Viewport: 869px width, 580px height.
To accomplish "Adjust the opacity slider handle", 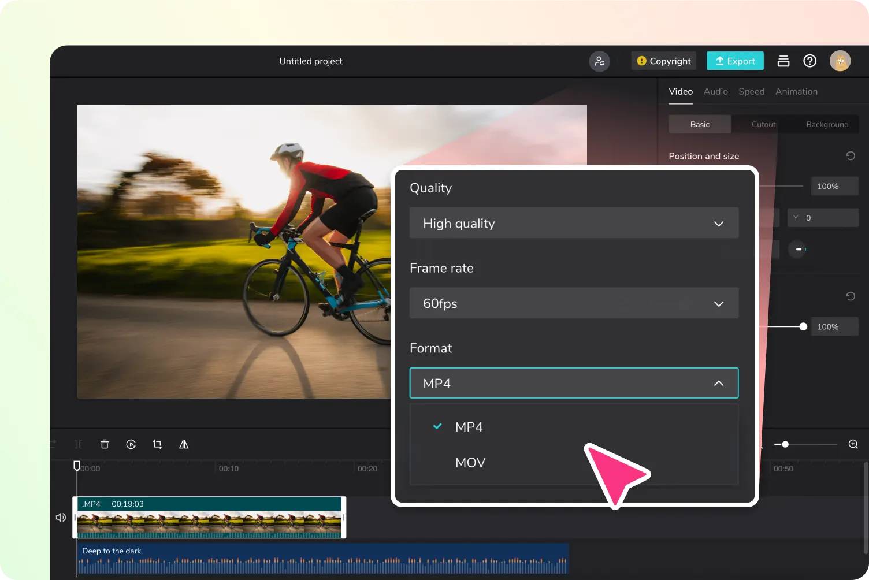I will point(803,326).
